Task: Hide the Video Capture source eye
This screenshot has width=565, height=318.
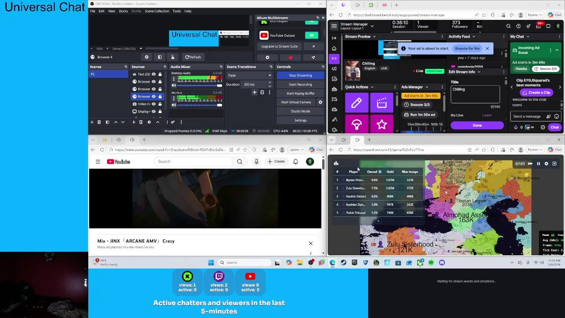Action: (154, 104)
